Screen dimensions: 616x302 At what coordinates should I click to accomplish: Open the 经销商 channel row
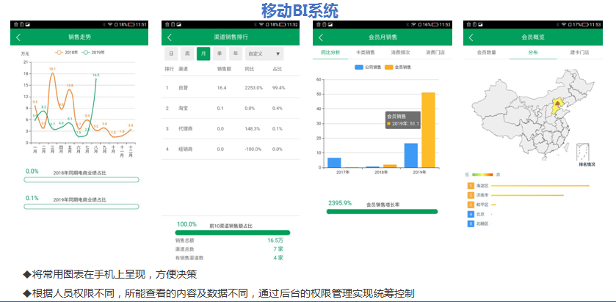pyautogui.click(x=231, y=149)
